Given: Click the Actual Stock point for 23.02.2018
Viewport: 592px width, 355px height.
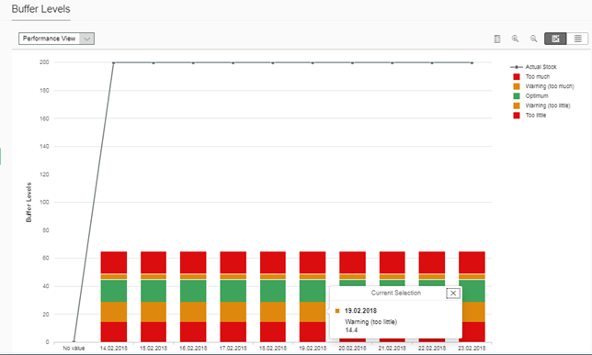Looking at the screenshot, I should click(x=472, y=63).
